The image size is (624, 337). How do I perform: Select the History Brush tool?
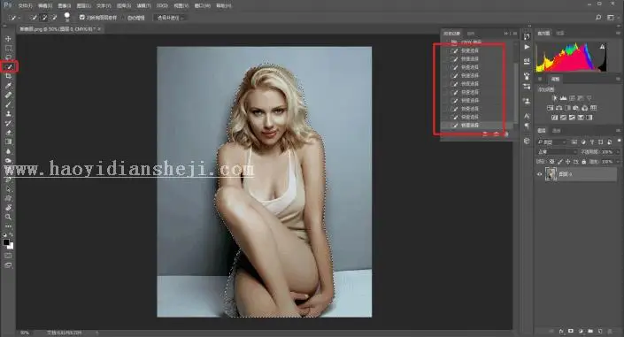tap(8, 123)
